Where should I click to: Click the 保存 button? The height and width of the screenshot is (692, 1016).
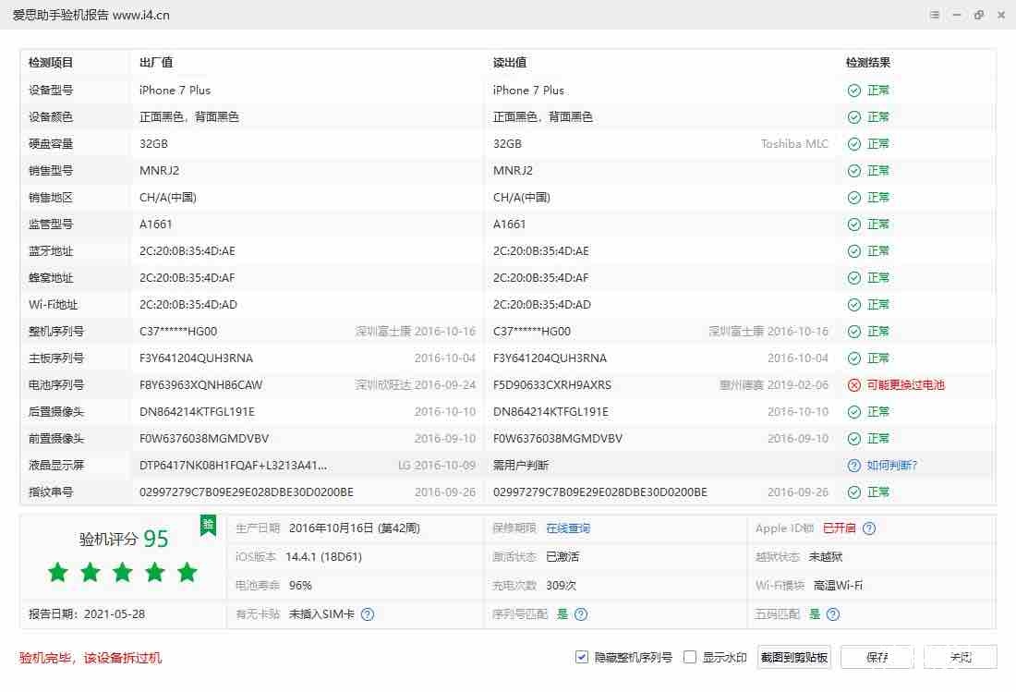click(877, 657)
